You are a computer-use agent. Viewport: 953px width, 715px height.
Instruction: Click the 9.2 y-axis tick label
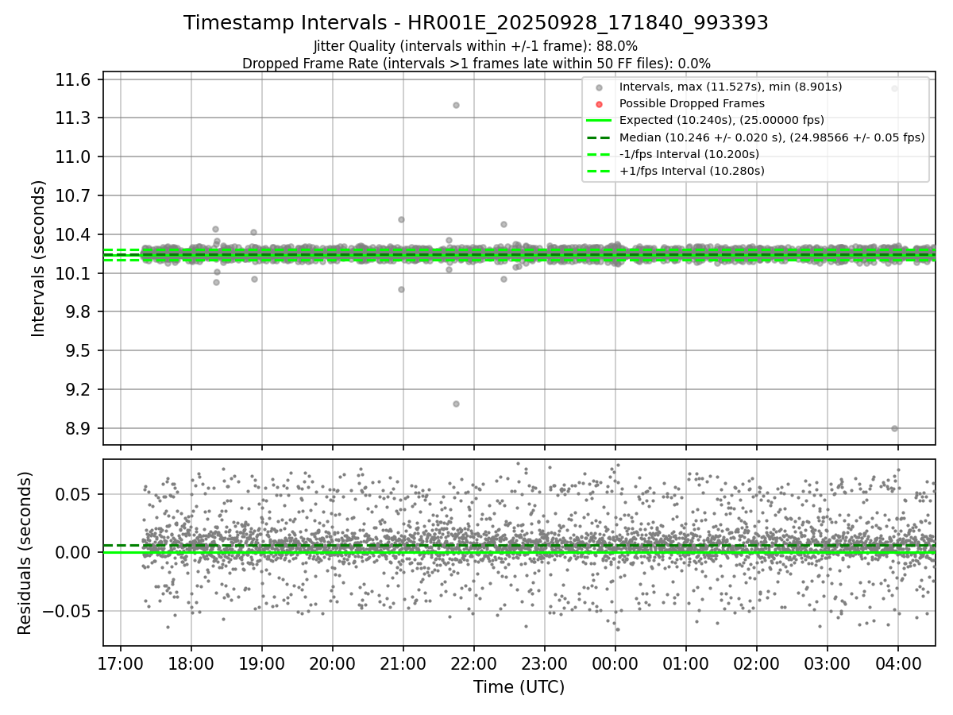pyautogui.click(x=79, y=390)
